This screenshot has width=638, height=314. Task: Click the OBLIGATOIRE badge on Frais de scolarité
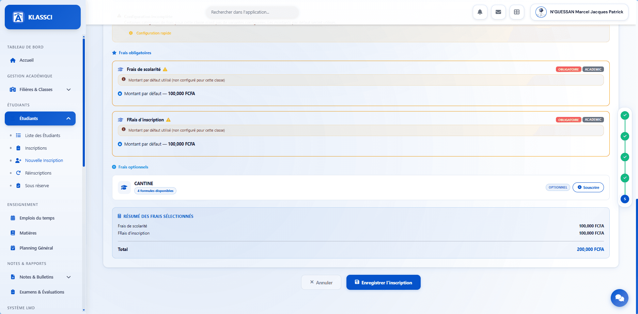pos(569,69)
